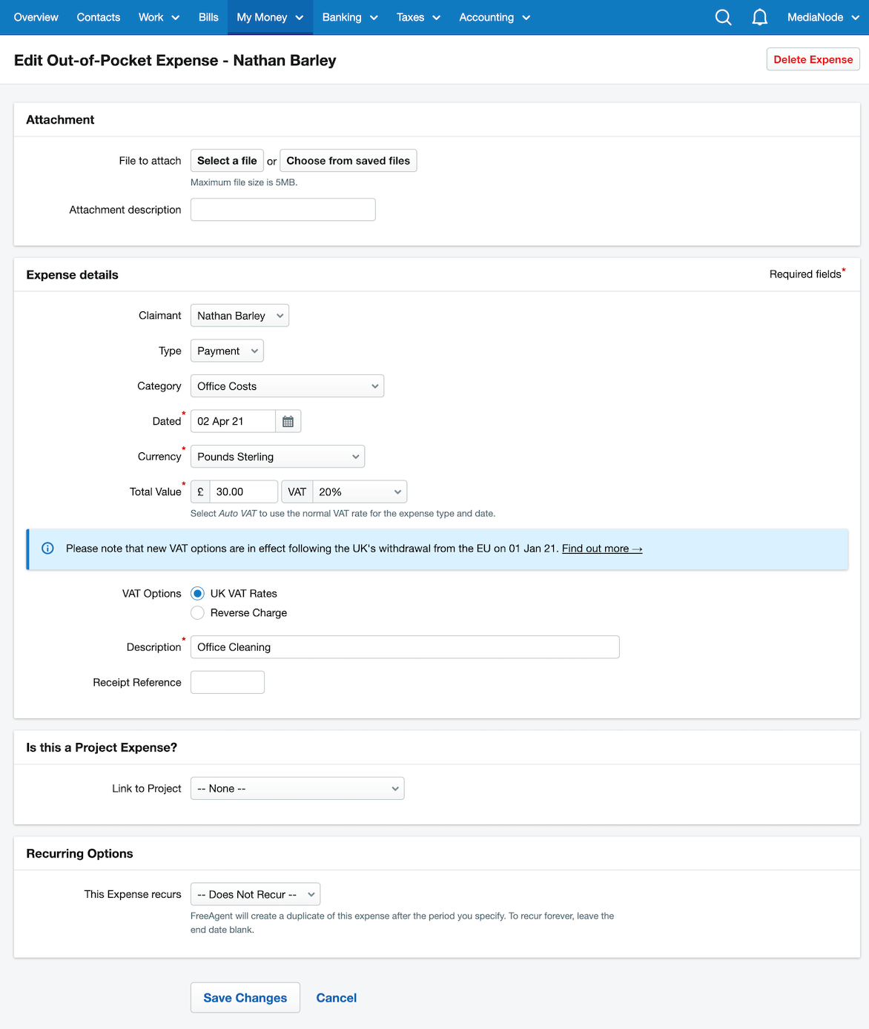Click the Delete Expense button
This screenshot has height=1029, width=869.
(x=813, y=59)
